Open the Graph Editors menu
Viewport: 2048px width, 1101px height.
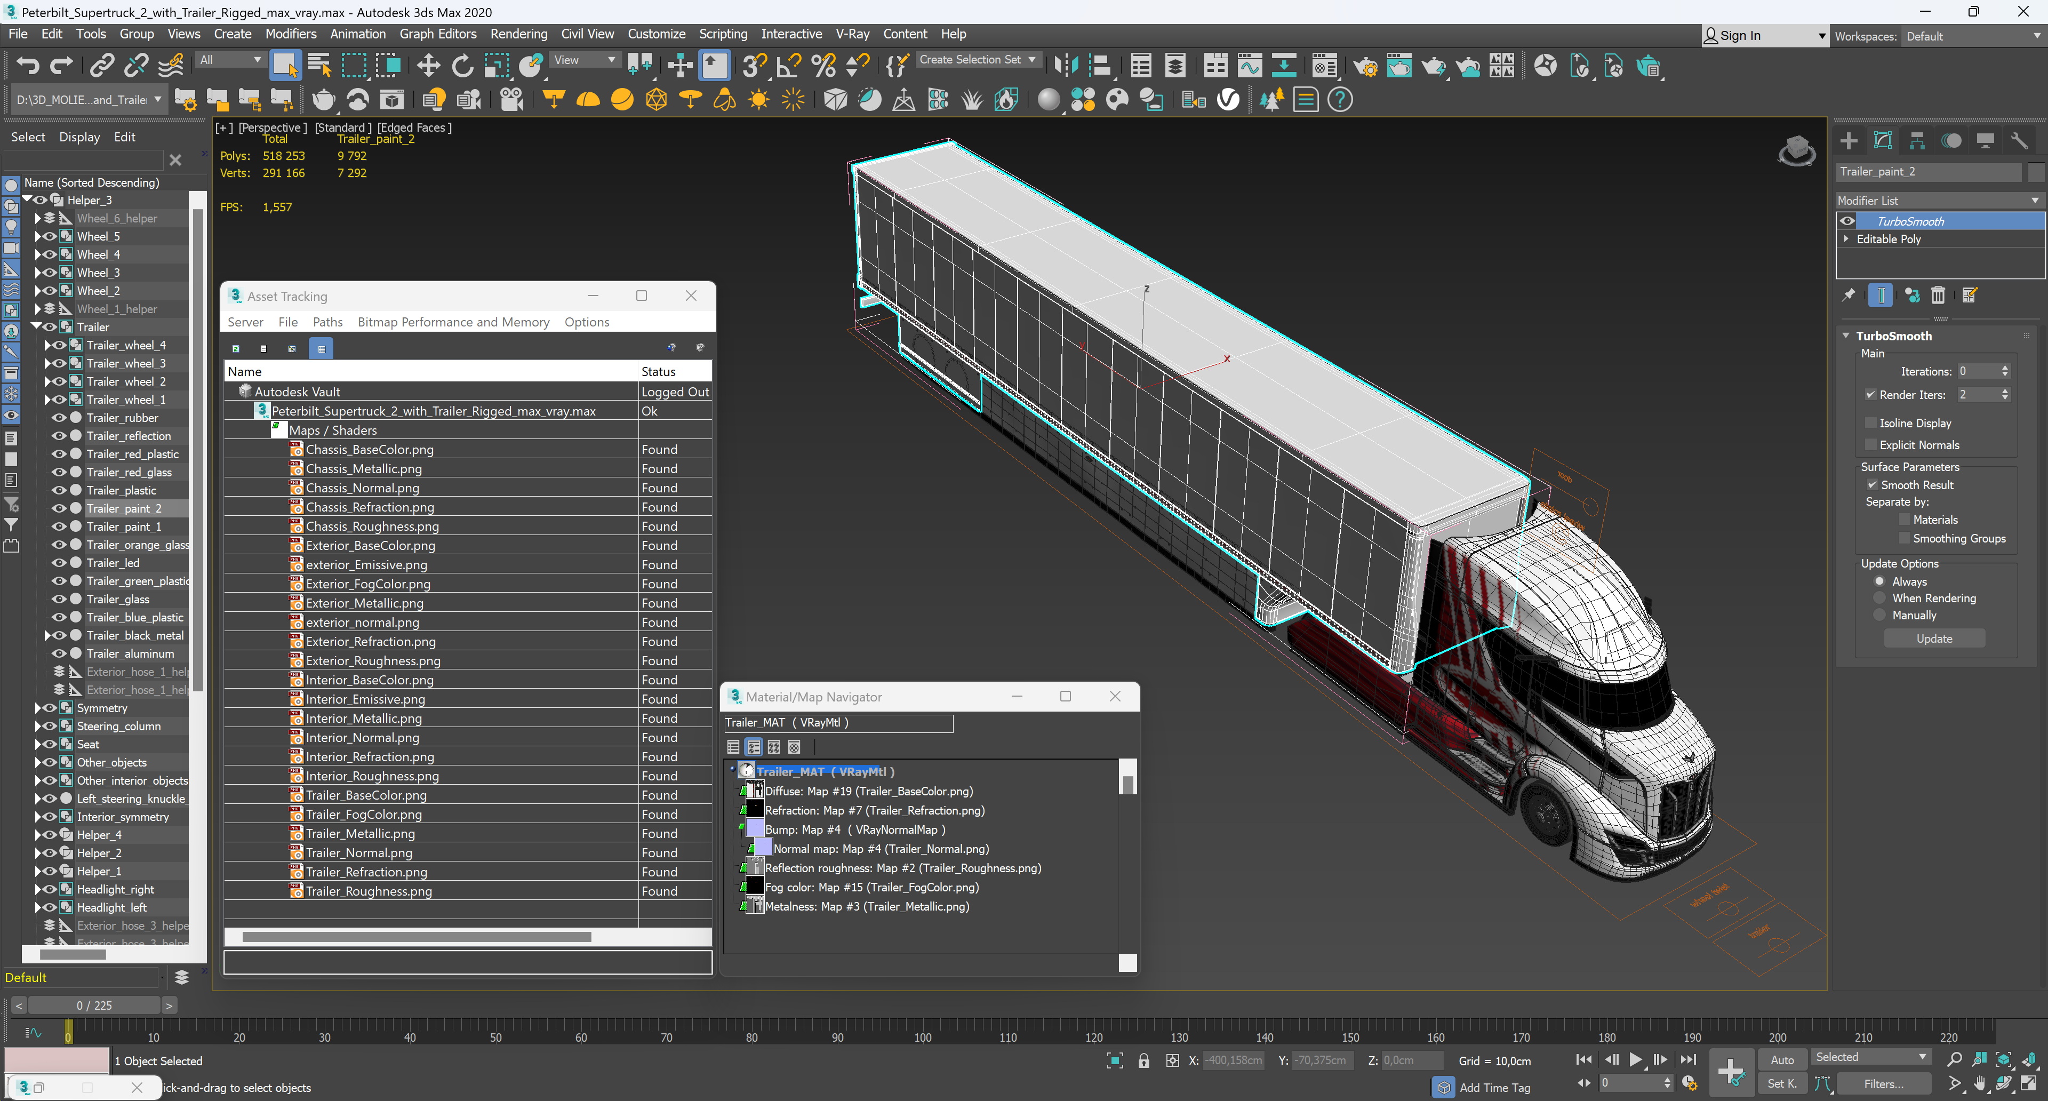click(438, 34)
